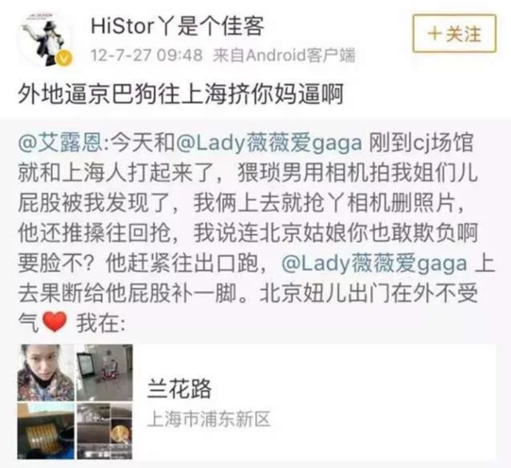Tap the 我在: check-in label
The image size is (511, 468).
pos(100,323)
